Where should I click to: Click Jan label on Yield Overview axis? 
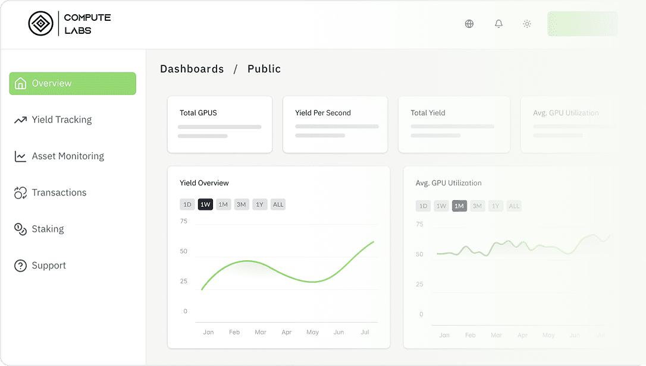208,332
